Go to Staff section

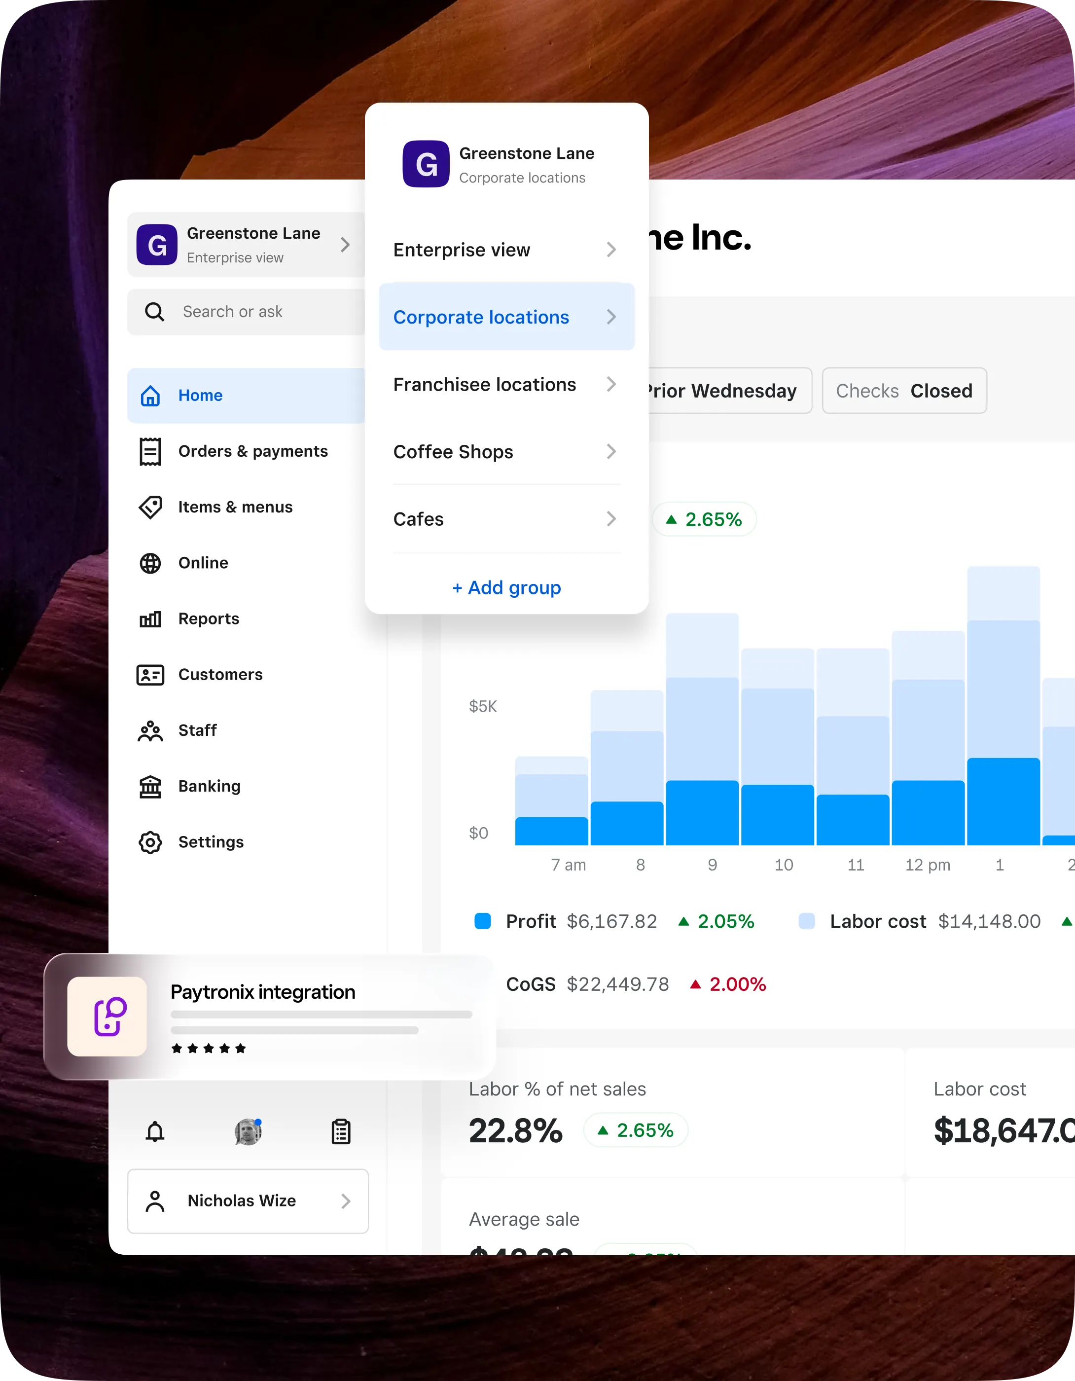[x=197, y=730]
